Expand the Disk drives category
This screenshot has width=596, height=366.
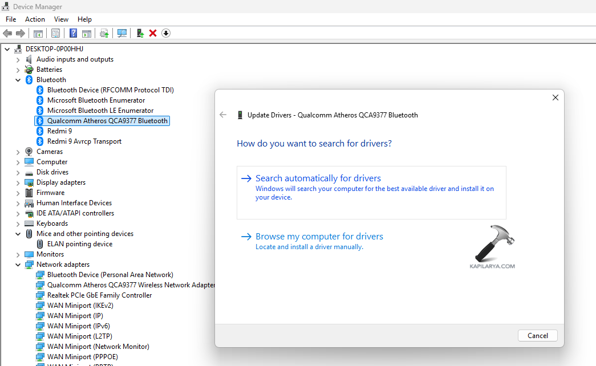(18, 173)
